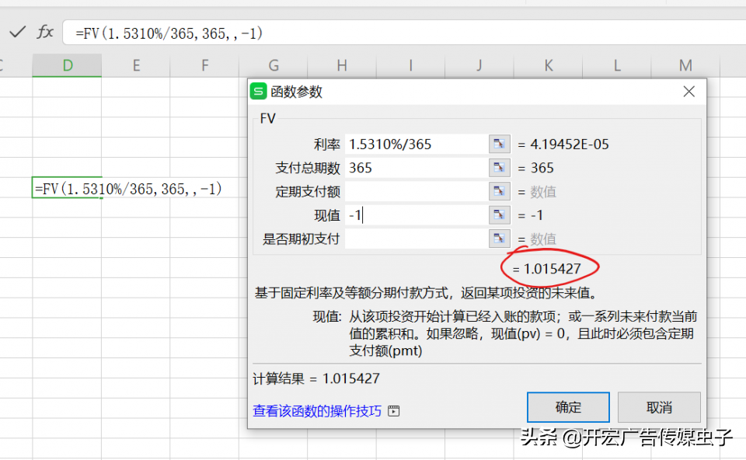This screenshot has width=746, height=460.
Task: Select column D header
Action: coord(67,65)
